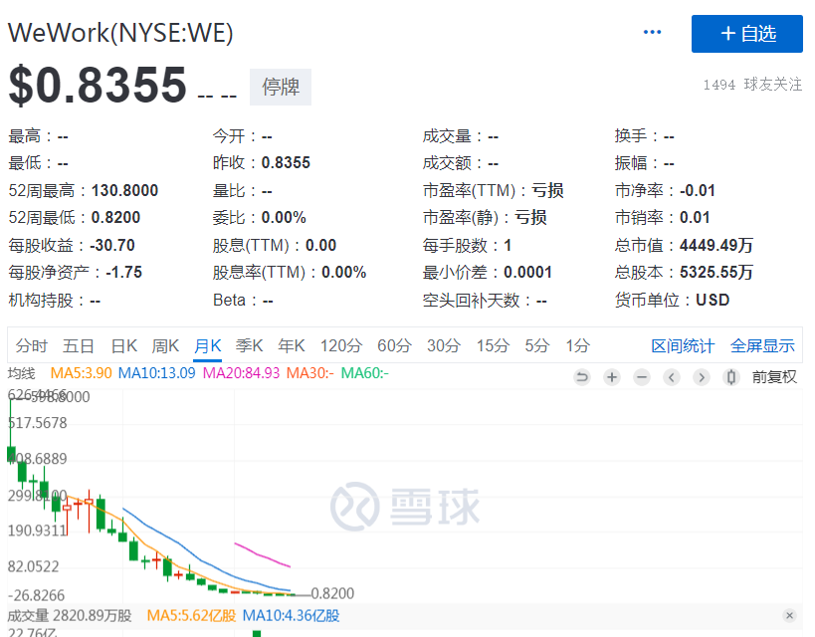Zoom out the chart with minus icon
The height and width of the screenshot is (637, 815).
coord(642,377)
